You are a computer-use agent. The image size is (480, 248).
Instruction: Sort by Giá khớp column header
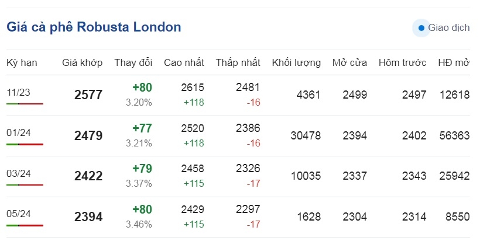point(83,62)
